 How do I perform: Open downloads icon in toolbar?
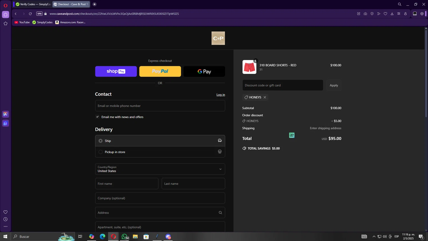[392, 14]
